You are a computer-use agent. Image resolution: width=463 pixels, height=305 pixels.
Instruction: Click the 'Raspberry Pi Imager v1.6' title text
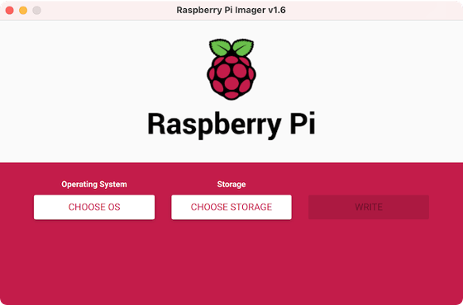tap(231, 10)
